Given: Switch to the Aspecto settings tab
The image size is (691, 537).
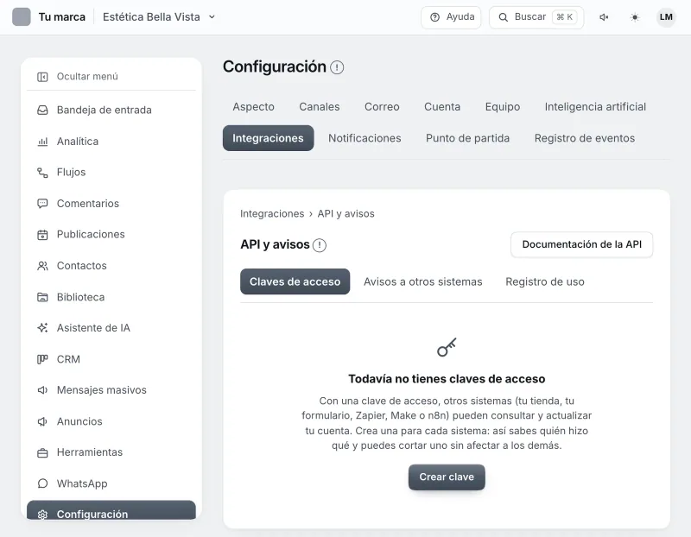Looking at the screenshot, I should click(x=253, y=106).
